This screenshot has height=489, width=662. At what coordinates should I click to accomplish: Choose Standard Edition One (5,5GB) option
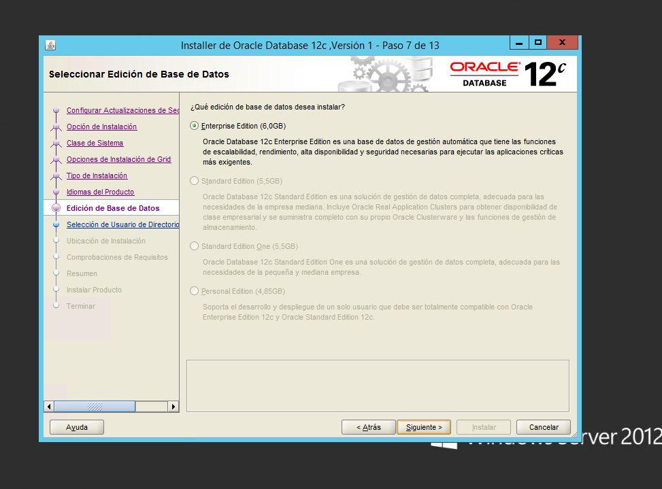194,246
